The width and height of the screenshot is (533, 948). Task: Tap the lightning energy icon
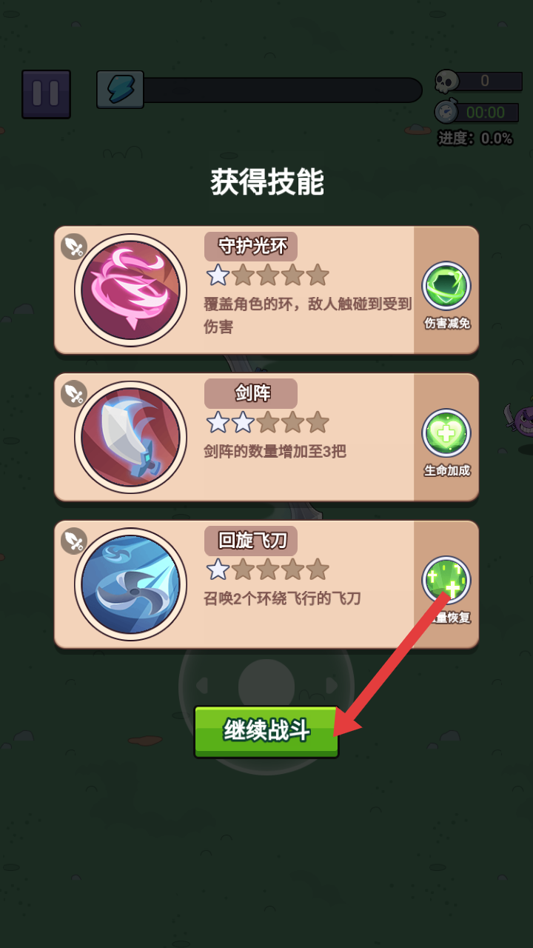point(120,90)
